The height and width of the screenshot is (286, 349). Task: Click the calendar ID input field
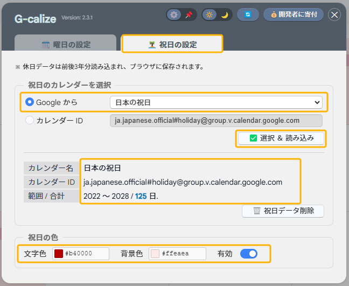coord(216,121)
